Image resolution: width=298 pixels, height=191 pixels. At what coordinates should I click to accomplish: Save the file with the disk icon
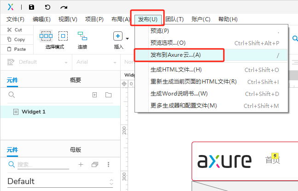point(31,7)
